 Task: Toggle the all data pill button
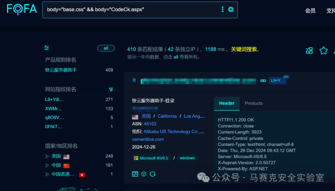(x=106, y=48)
